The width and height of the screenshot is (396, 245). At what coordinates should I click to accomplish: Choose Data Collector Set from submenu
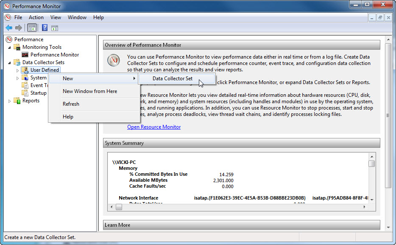(x=177, y=79)
